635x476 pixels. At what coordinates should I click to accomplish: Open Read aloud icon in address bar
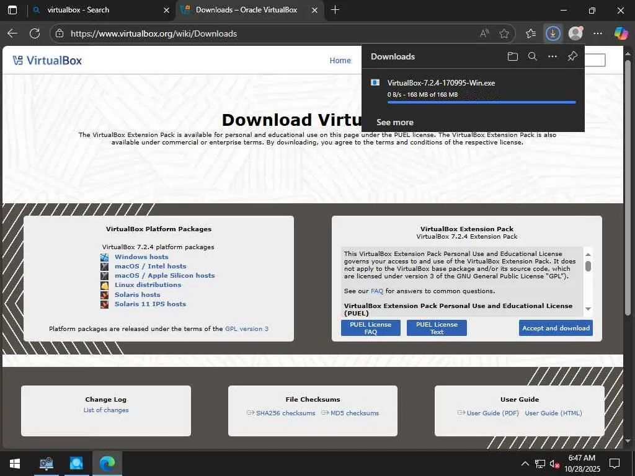(484, 33)
